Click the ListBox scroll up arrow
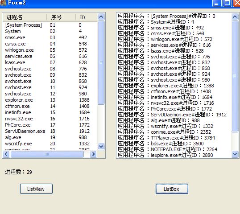Image resolution: width=240 pixels, height=214 pixels. pyautogui.click(x=235, y=16)
